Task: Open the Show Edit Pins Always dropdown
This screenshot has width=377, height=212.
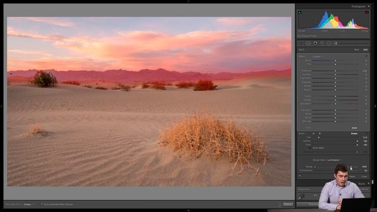Action: pyautogui.click(x=28, y=204)
